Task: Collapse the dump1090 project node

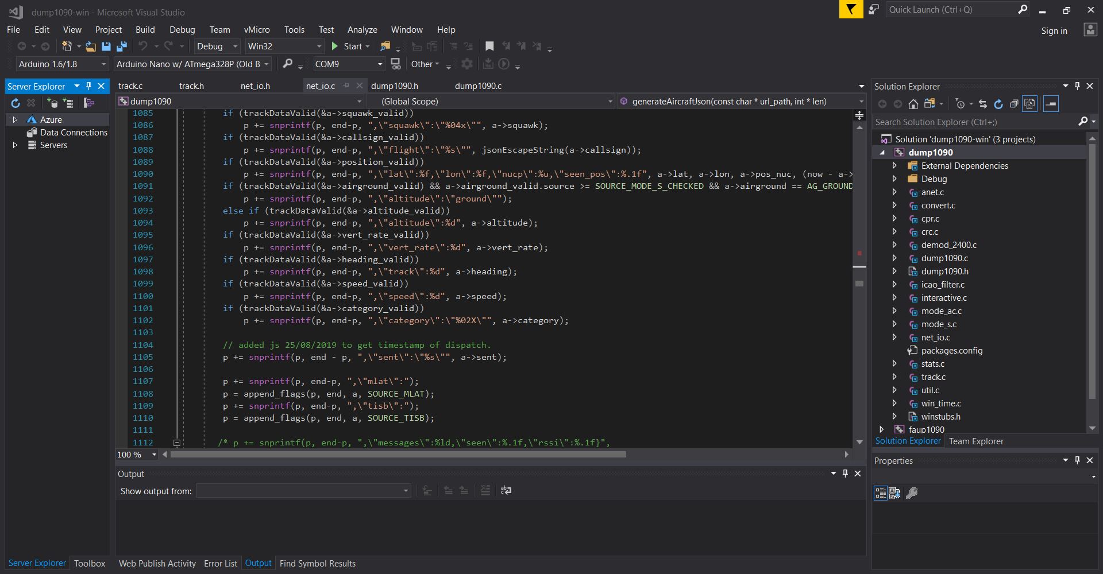Action: click(882, 153)
